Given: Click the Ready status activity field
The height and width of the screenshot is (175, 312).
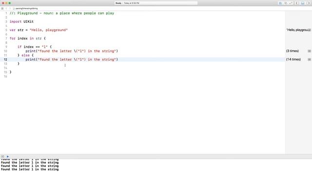Looking at the screenshot, I should click(156, 3).
